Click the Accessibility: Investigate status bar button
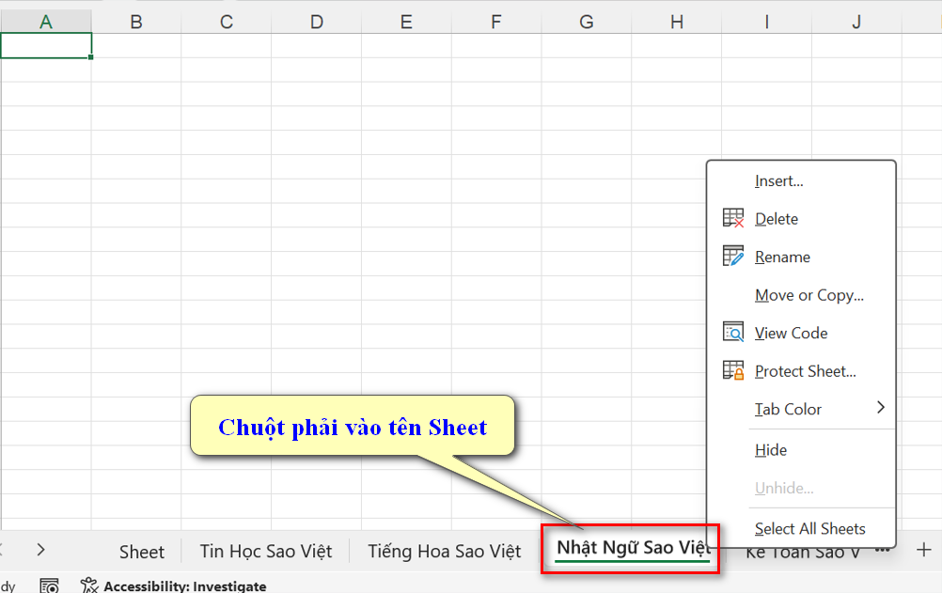 [x=173, y=585]
